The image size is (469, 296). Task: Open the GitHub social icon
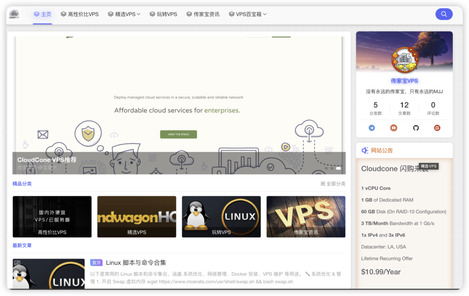coord(416,128)
